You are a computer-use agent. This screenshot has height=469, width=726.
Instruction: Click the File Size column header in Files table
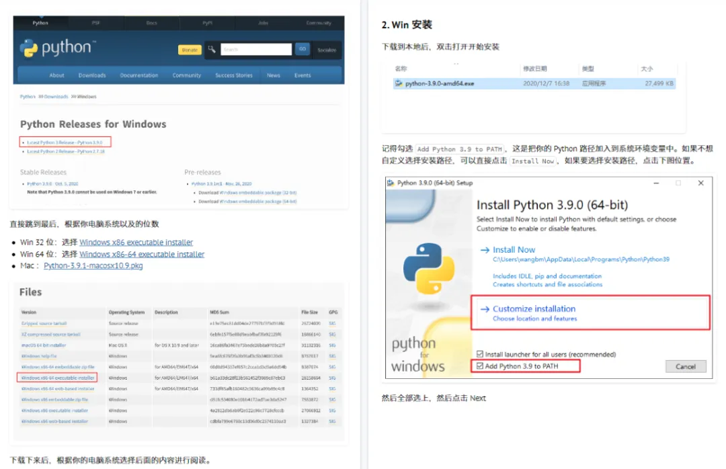[310, 312]
